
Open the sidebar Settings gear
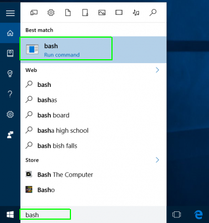10,115
